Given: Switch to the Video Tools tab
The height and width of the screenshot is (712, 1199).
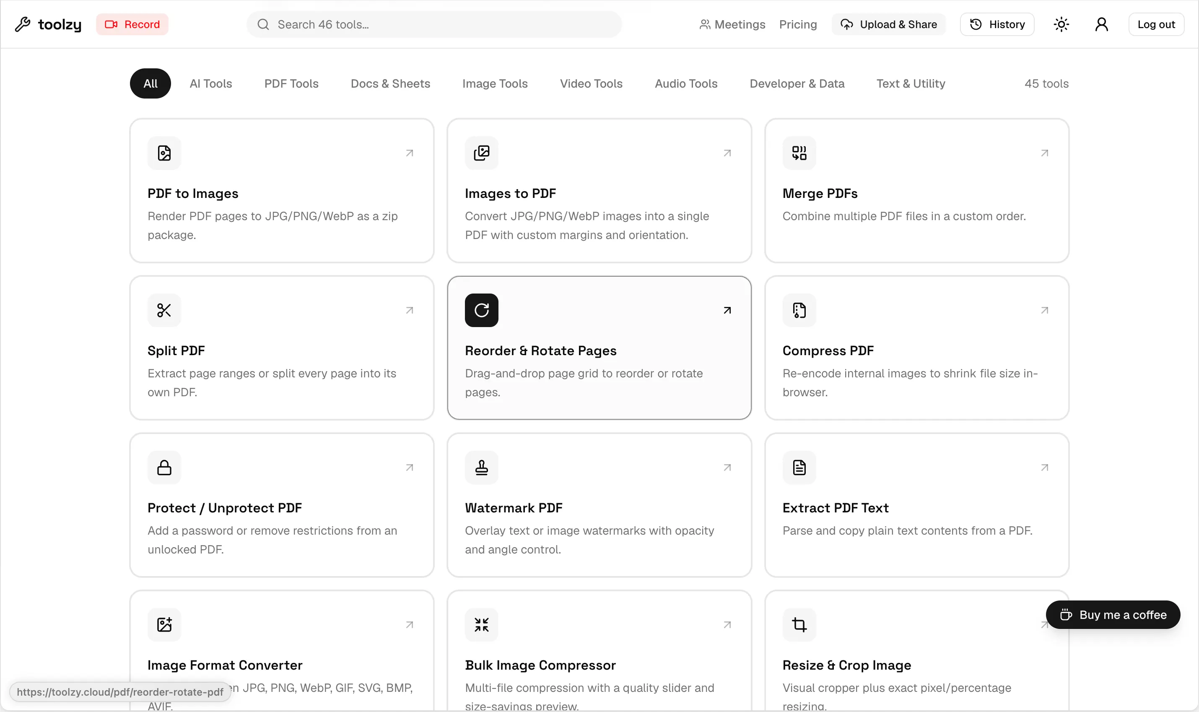Looking at the screenshot, I should [x=592, y=83].
